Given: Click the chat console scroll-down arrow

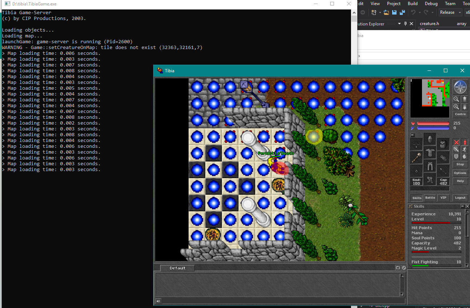Looking at the screenshot, I should 402,294.
